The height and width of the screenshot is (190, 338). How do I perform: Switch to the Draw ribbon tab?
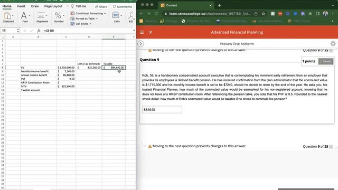point(35,6)
